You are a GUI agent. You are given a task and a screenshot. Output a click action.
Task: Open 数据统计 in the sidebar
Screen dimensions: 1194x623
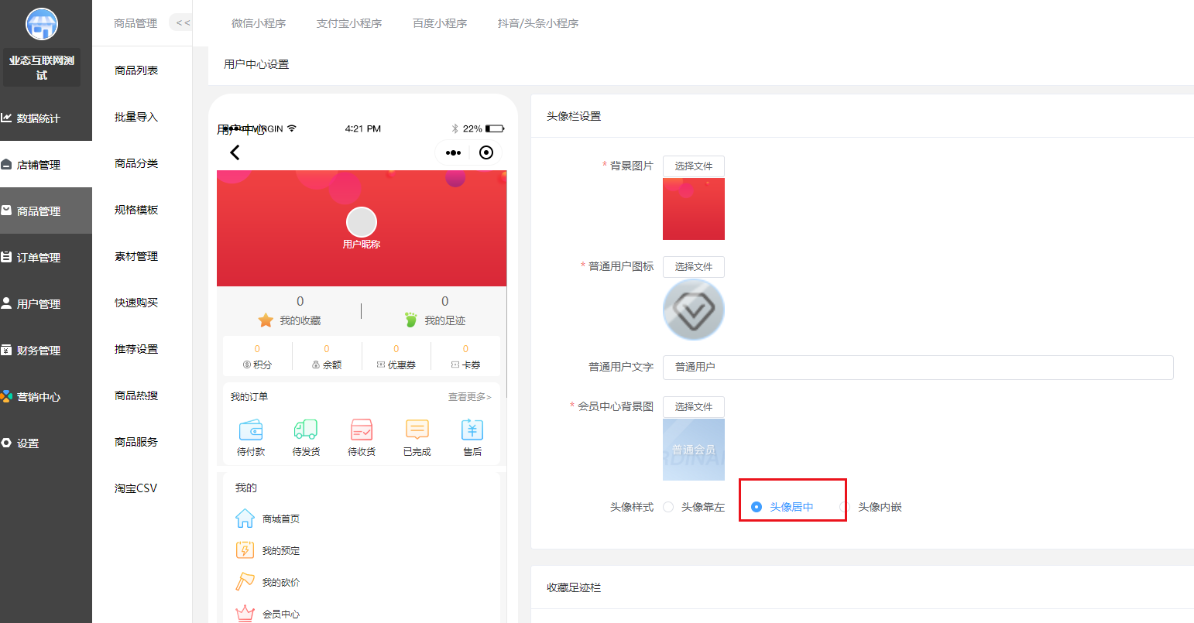tap(46, 118)
